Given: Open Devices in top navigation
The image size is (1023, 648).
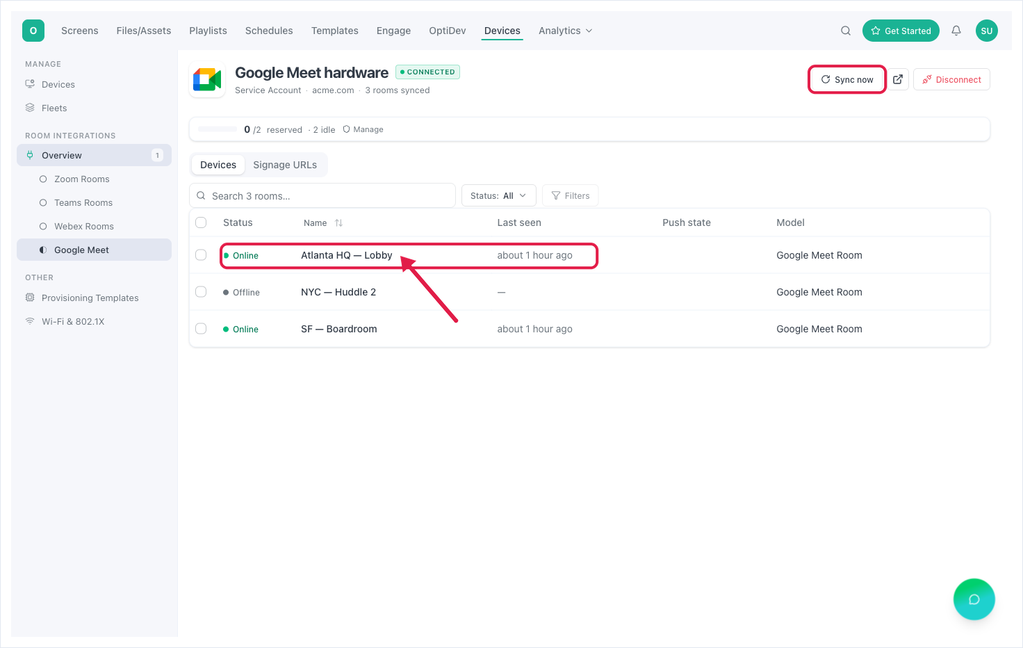Looking at the screenshot, I should pyautogui.click(x=502, y=31).
